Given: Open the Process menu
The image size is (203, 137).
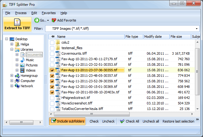Looking at the screenshot, I should point(21,13).
